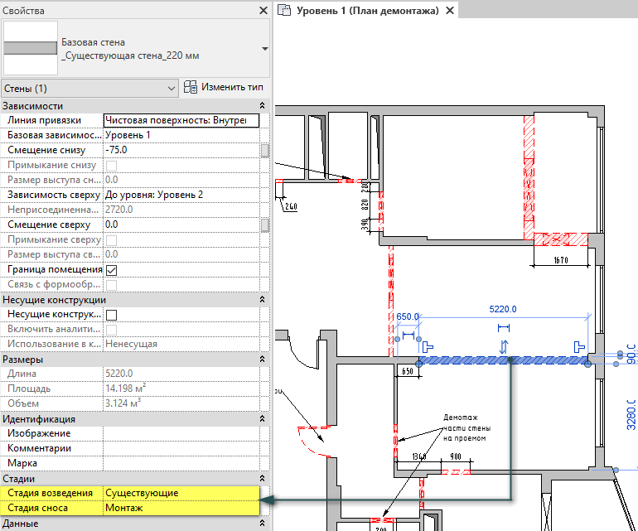
Task: Click the Использование в к... value Ненесущая
Action: click(181, 345)
